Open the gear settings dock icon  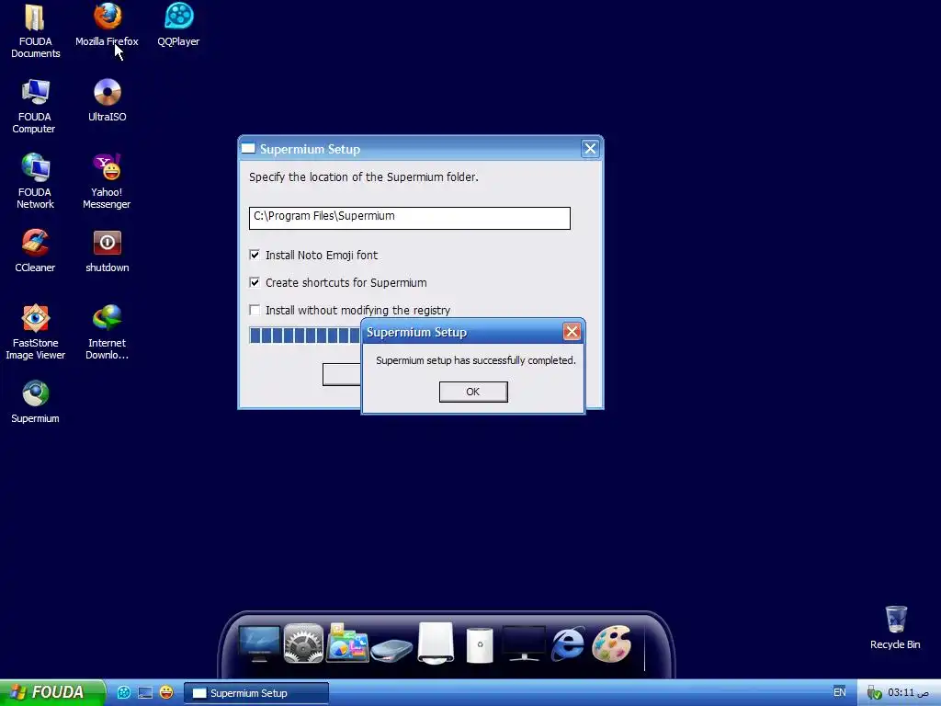(303, 643)
